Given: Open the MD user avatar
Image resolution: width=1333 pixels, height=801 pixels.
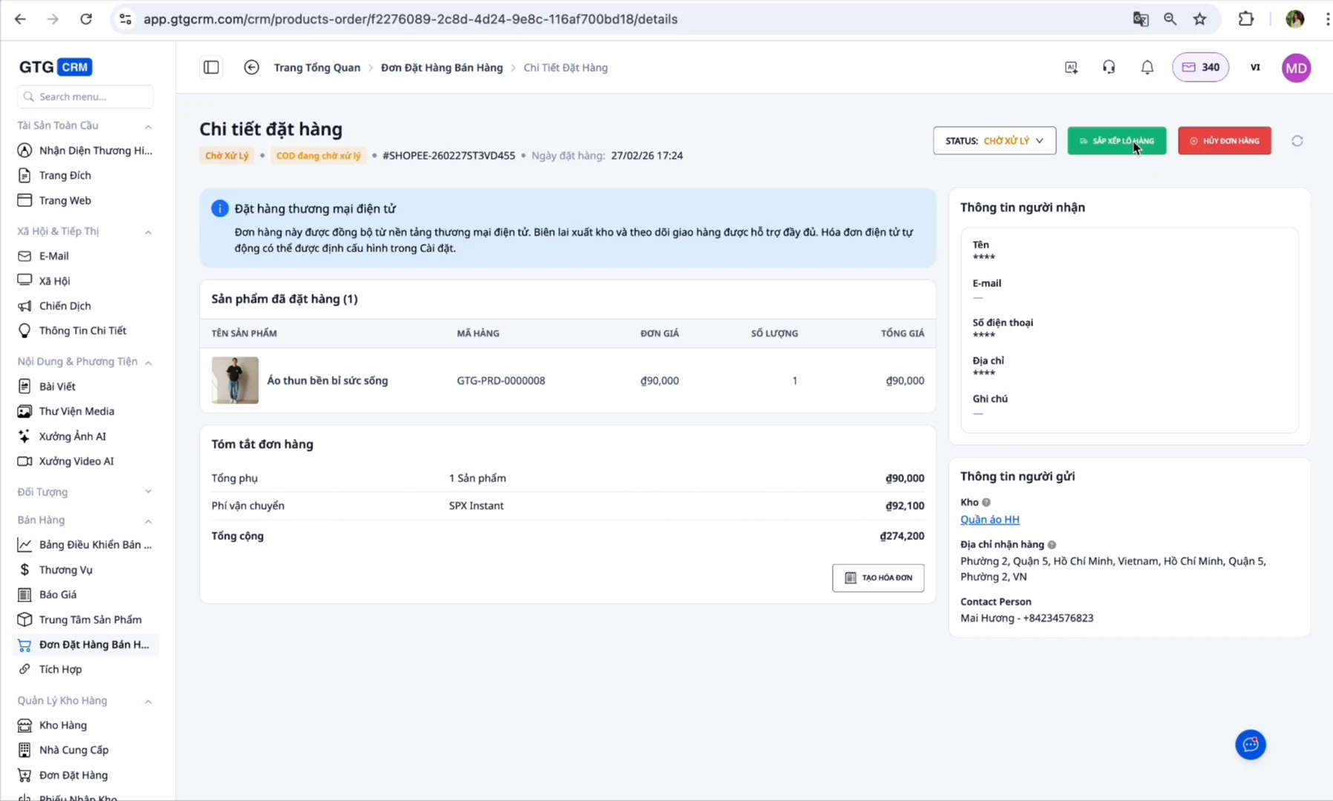Looking at the screenshot, I should 1296,68.
